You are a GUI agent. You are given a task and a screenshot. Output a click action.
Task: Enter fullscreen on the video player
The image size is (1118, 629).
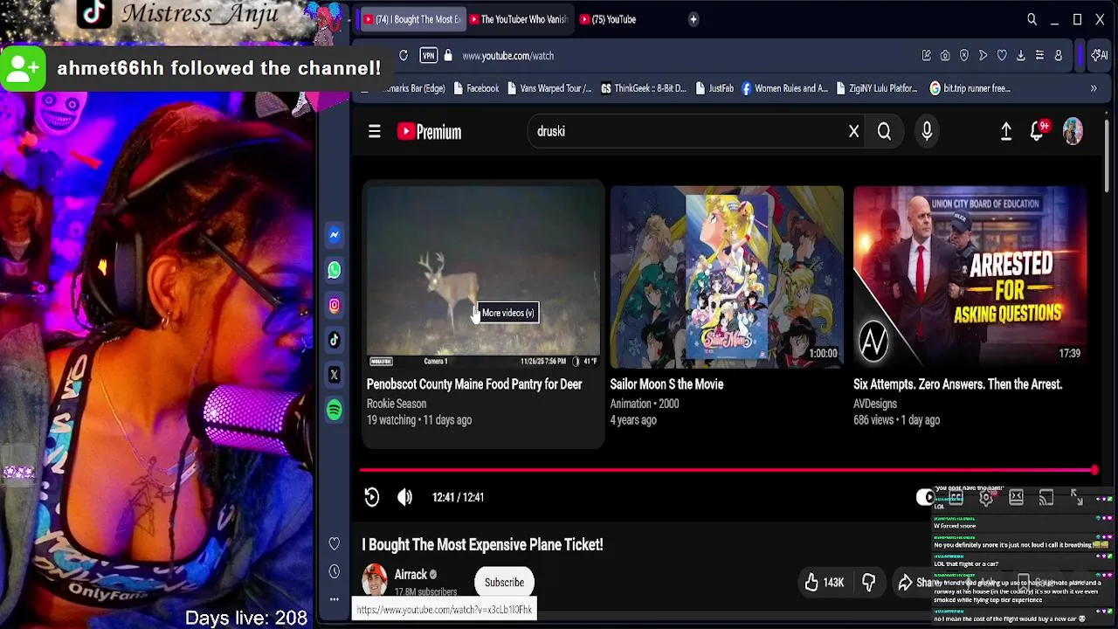[x=1077, y=497]
